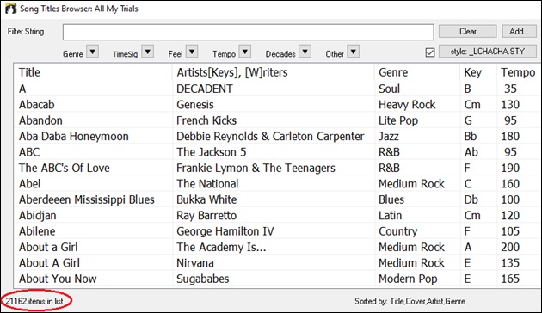542x313 pixels.
Task: Open the TimeSig filter dropdown
Action: [148, 52]
